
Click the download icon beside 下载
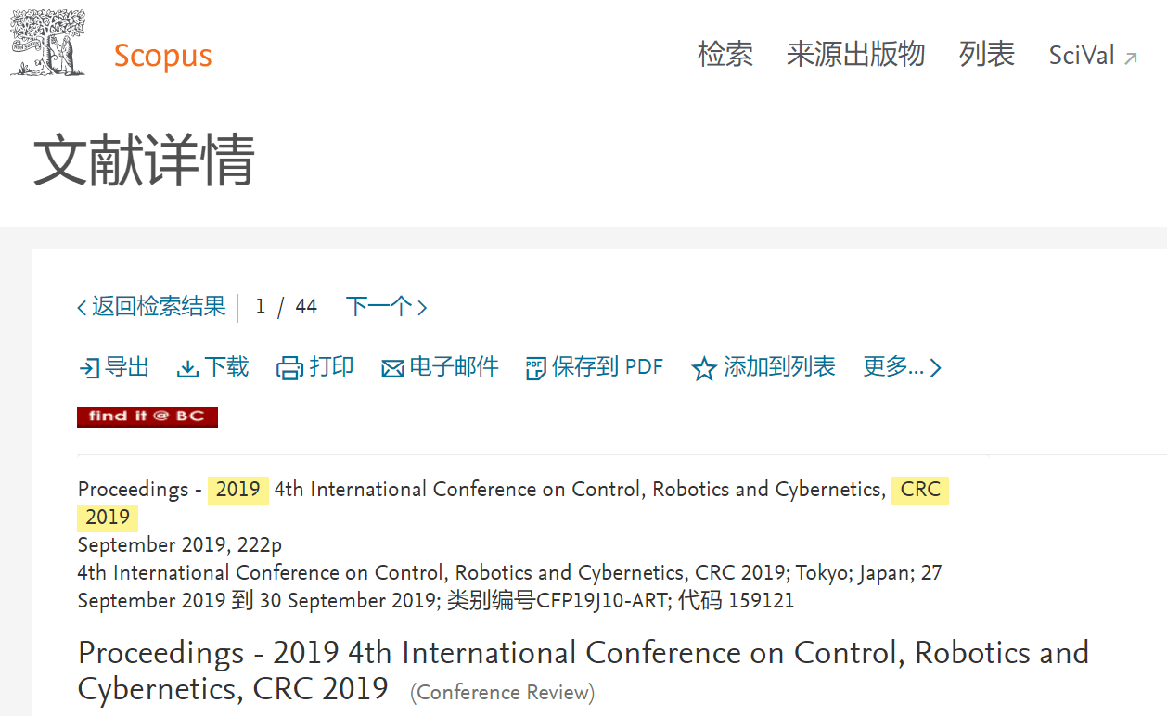187,369
